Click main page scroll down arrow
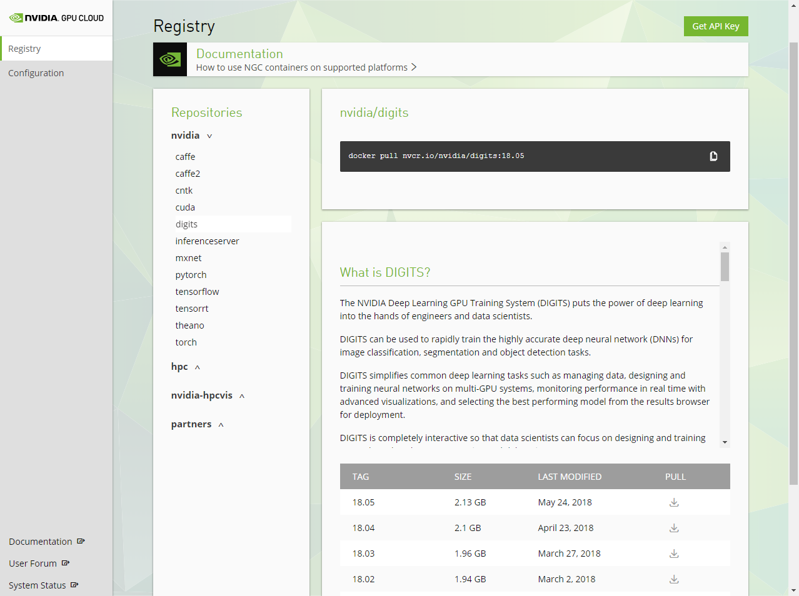Viewport: 799px width, 596px height. [793, 590]
